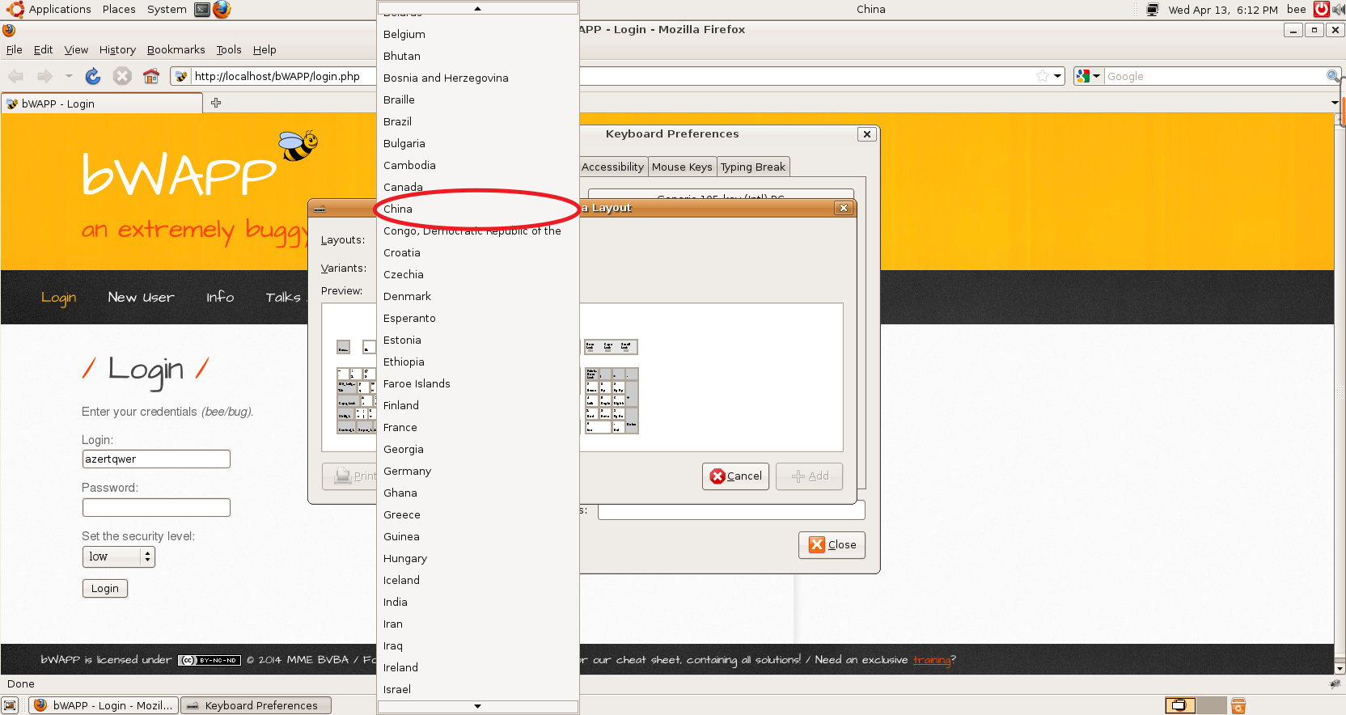The height and width of the screenshot is (715, 1346).
Task: Click Close in Keyboard Preferences
Action: pyautogui.click(x=832, y=544)
